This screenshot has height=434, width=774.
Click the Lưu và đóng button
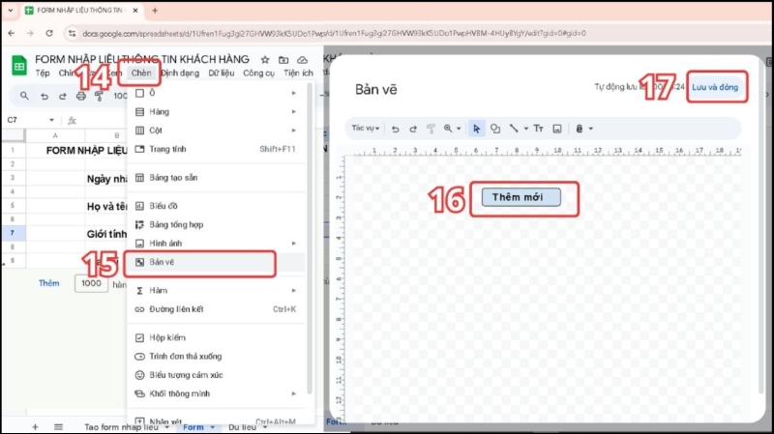[x=715, y=87]
